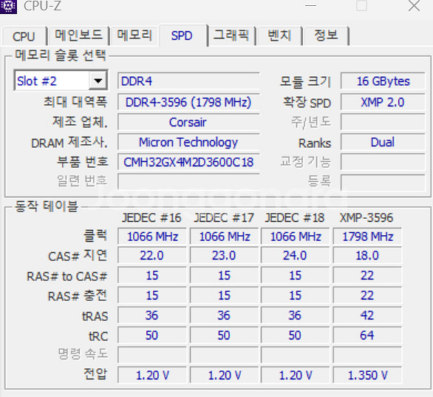Select the SPD tab
Image resolution: width=433 pixels, height=397 pixels.
182,35
